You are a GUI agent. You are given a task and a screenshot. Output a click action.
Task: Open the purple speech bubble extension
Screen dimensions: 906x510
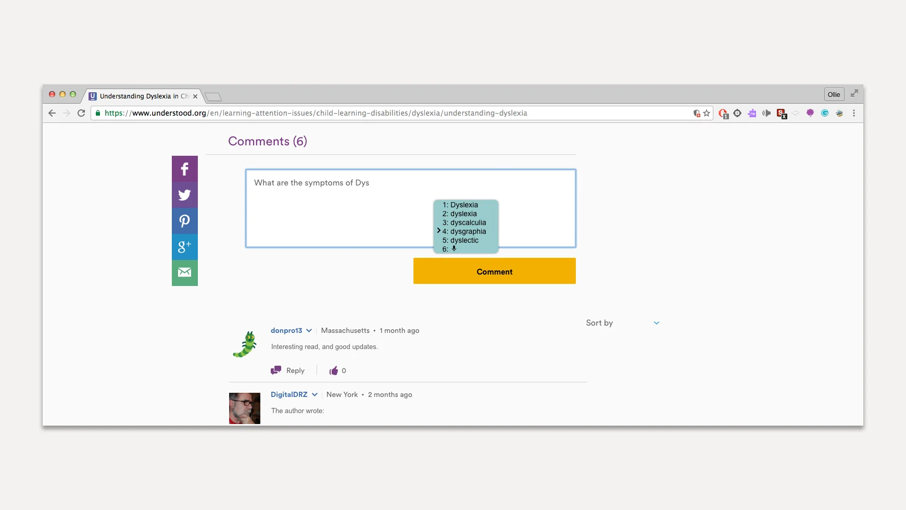pos(810,113)
